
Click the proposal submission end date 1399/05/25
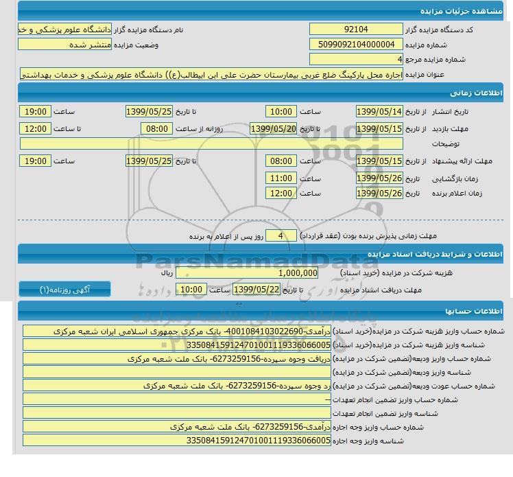pos(149,161)
